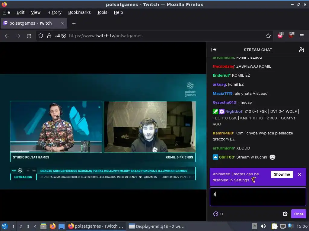Screen dimensions: 309x231
Task: Switch to Display-im6.q16 taskbar window
Action: [x=157, y=226]
